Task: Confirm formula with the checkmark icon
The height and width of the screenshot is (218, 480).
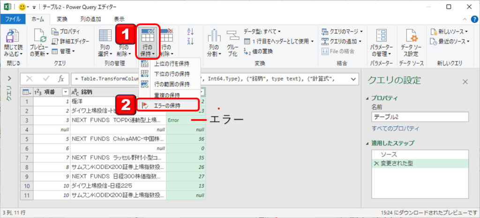Action: pos(46,79)
